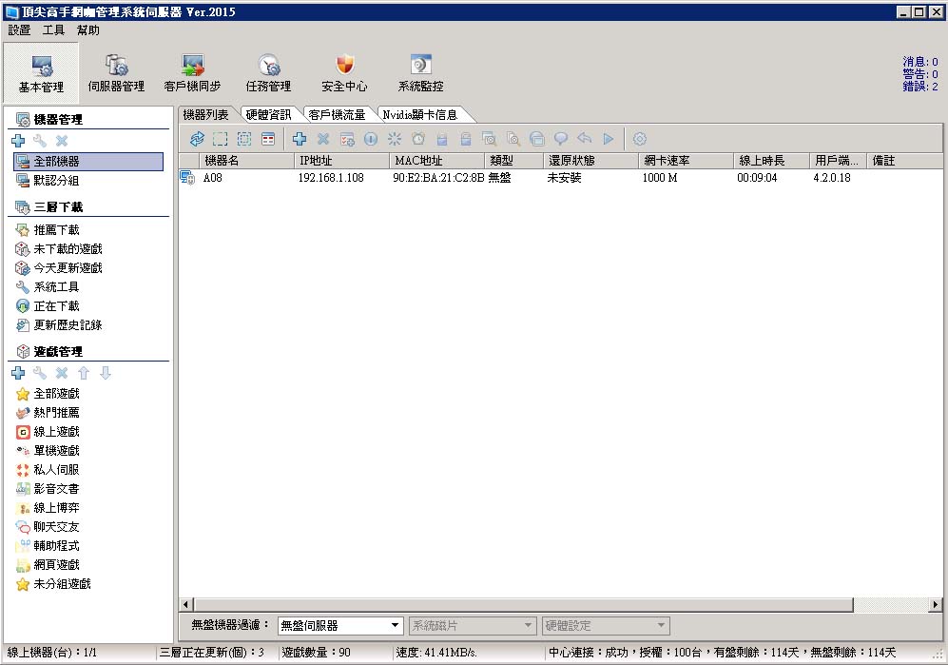This screenshot has width=948, height=665.
Task: Open 系統監控 system monitor
Action: click(x=420, y=73)
